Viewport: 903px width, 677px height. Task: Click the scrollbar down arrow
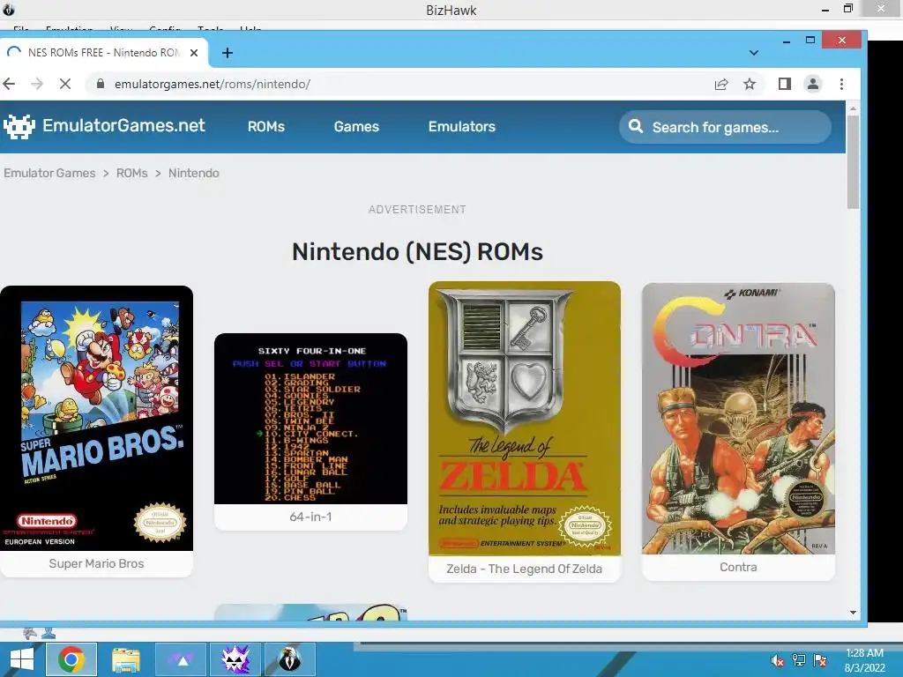pyautogui.click(x=853, y=613)
